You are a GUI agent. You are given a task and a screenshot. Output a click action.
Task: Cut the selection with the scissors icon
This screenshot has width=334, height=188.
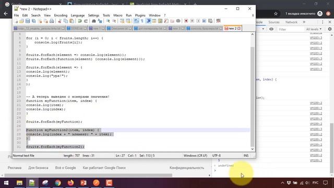pyautogui.click(x=59, y=21)
